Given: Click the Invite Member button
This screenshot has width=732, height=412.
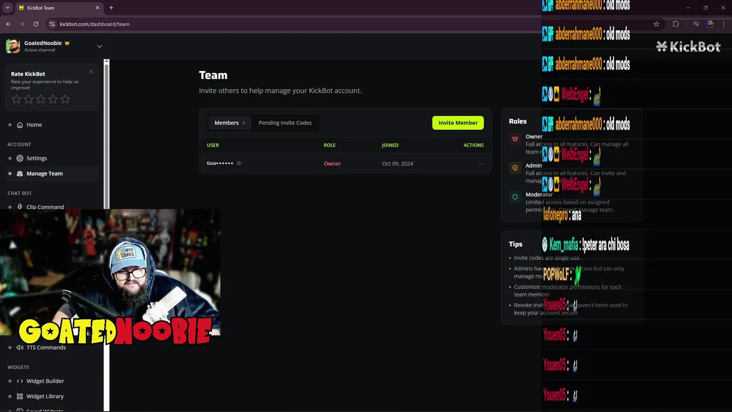Looking at the screenshot, I should (458, 123).
